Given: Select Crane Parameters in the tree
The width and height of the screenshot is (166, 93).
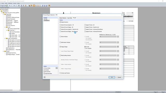Looking at the screenshot, I should (16, 32).
